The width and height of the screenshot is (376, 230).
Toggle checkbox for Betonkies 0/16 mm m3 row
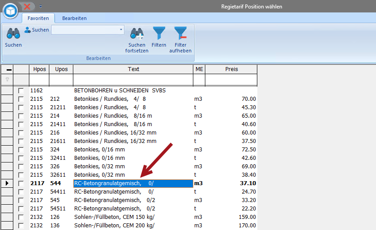click(21, 150)
